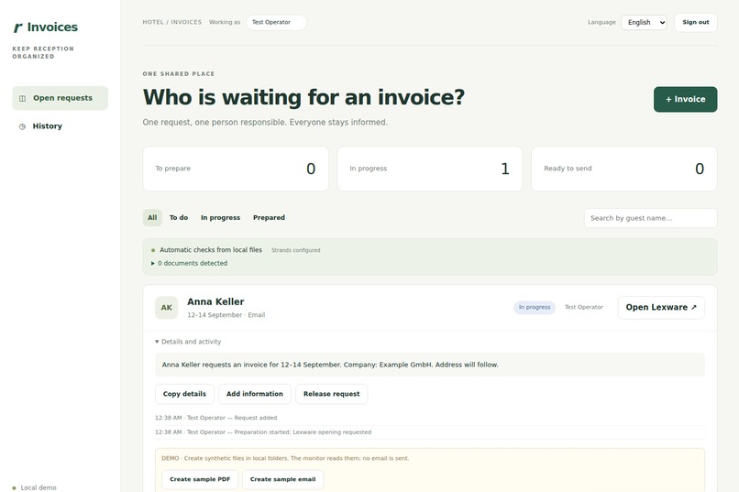Image resolution: width=739 pixels, height=492 pixels.
Task: Click the Open requests panel icon
Action: pyautogui.click(x=22, y=98)
